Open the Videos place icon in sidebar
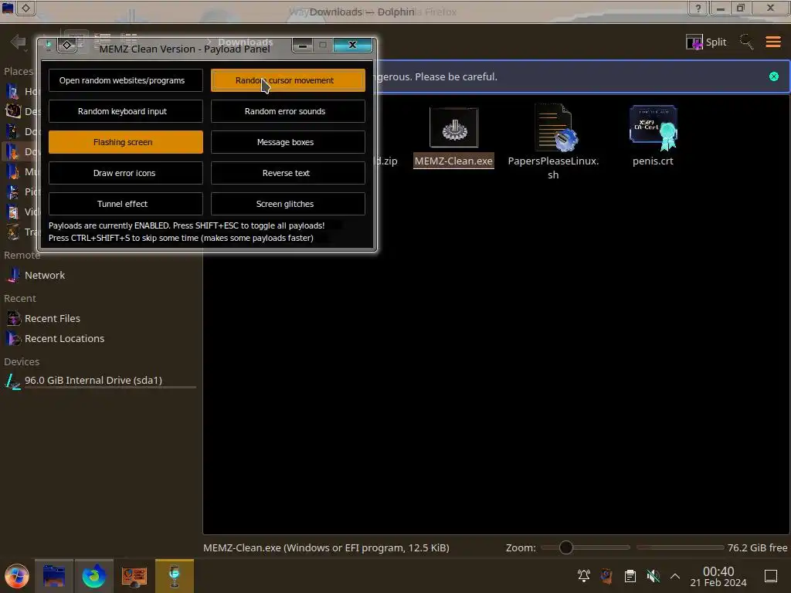The height and width of the screenshot is (593, 791). coord(12,212)
